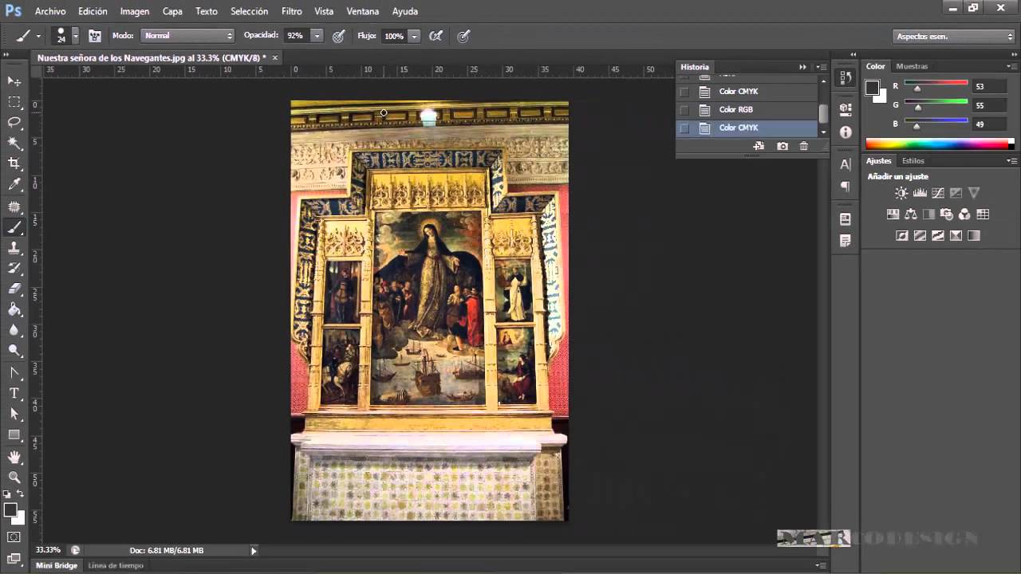This screenshot has height=574, width=1021.
Task: Select the Pen tool
Action: (14, 372)
